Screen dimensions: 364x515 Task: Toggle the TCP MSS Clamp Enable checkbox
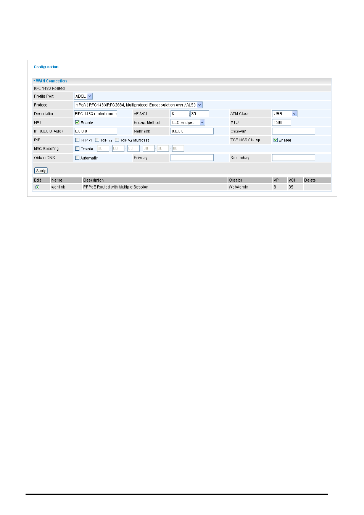coord(275,140)
